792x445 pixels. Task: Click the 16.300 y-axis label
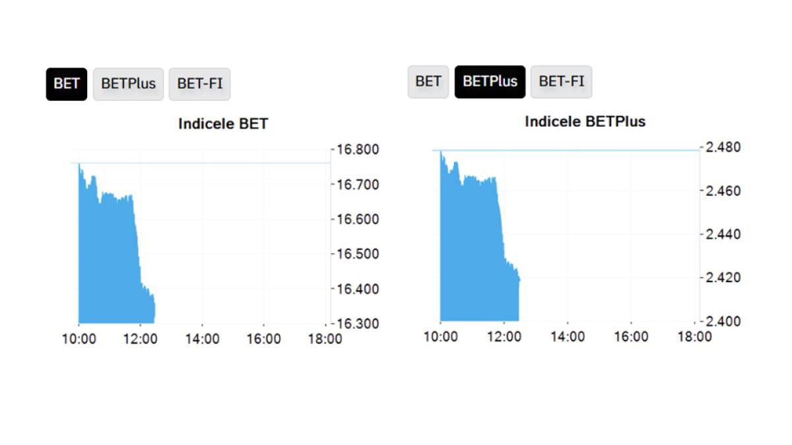(x=358, y=324)
